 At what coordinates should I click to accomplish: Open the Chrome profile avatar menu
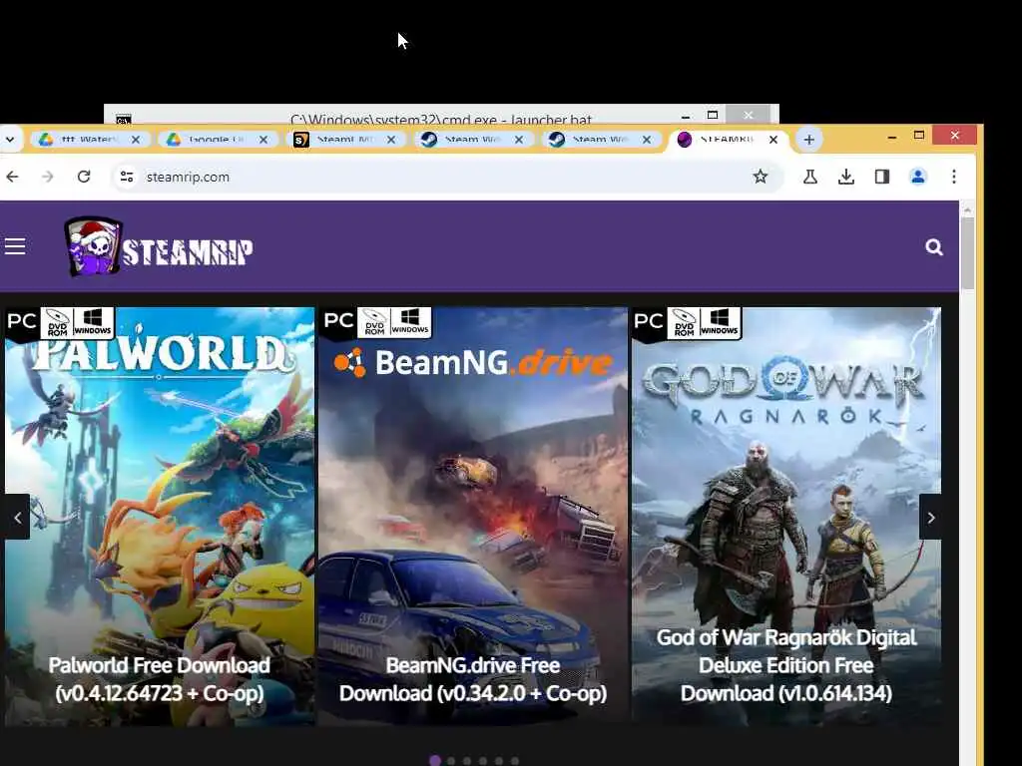918,177
